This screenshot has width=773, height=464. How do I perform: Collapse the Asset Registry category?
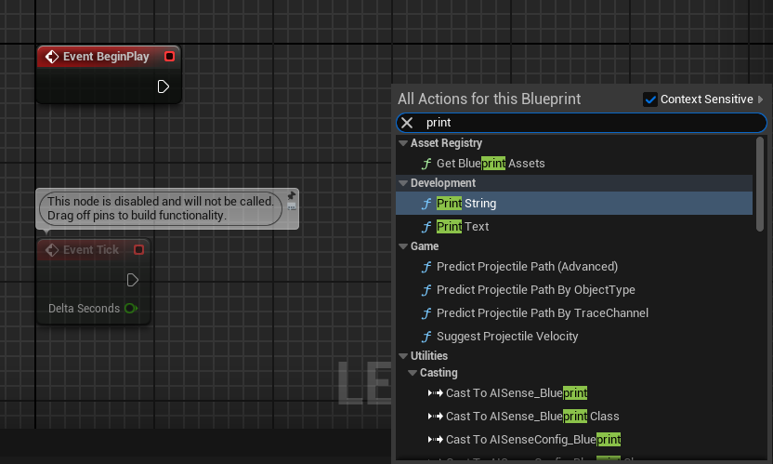click(x=403, y=143)
